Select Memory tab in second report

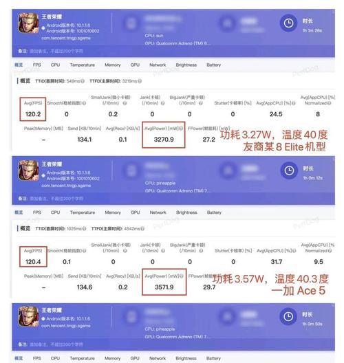click(x=113, y=212)
